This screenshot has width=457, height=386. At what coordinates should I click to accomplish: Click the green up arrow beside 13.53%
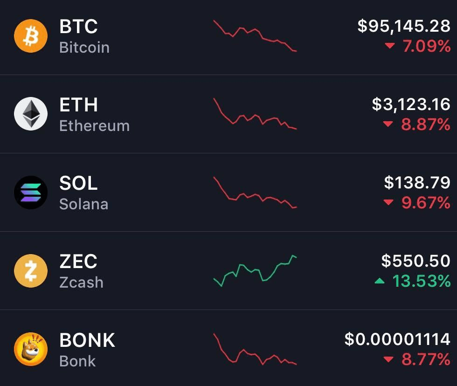coord(380,281)
